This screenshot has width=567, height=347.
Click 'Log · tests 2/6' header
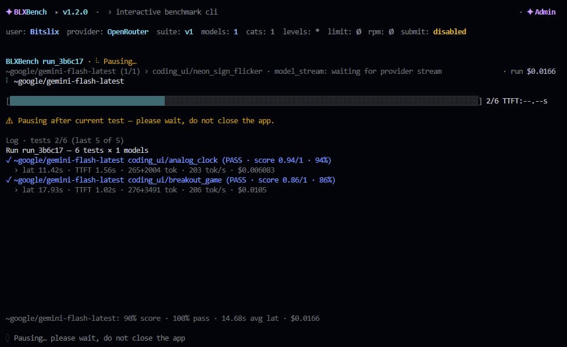point(65,140)
